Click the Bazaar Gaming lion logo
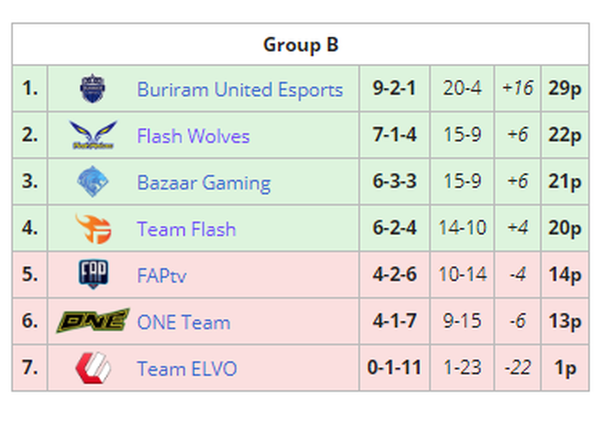The image size is (614, 432). [x=93, y=181]
